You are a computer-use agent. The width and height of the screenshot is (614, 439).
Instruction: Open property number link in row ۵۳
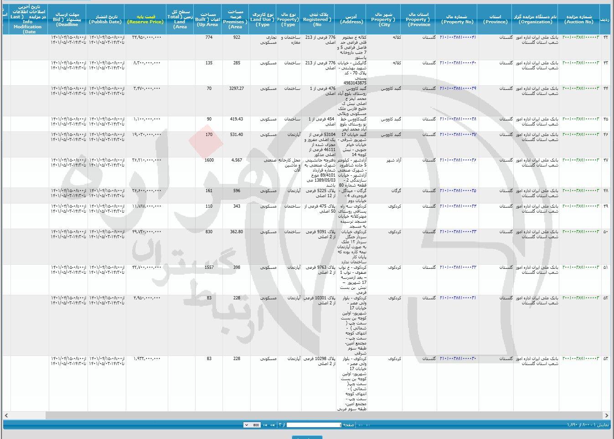(458, 359)
